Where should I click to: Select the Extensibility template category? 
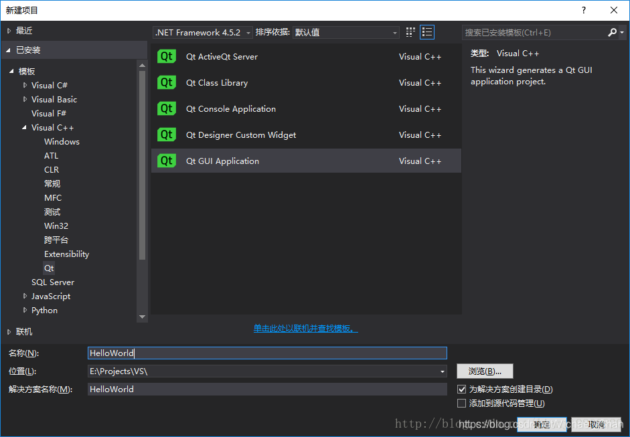tap(67, 254)
